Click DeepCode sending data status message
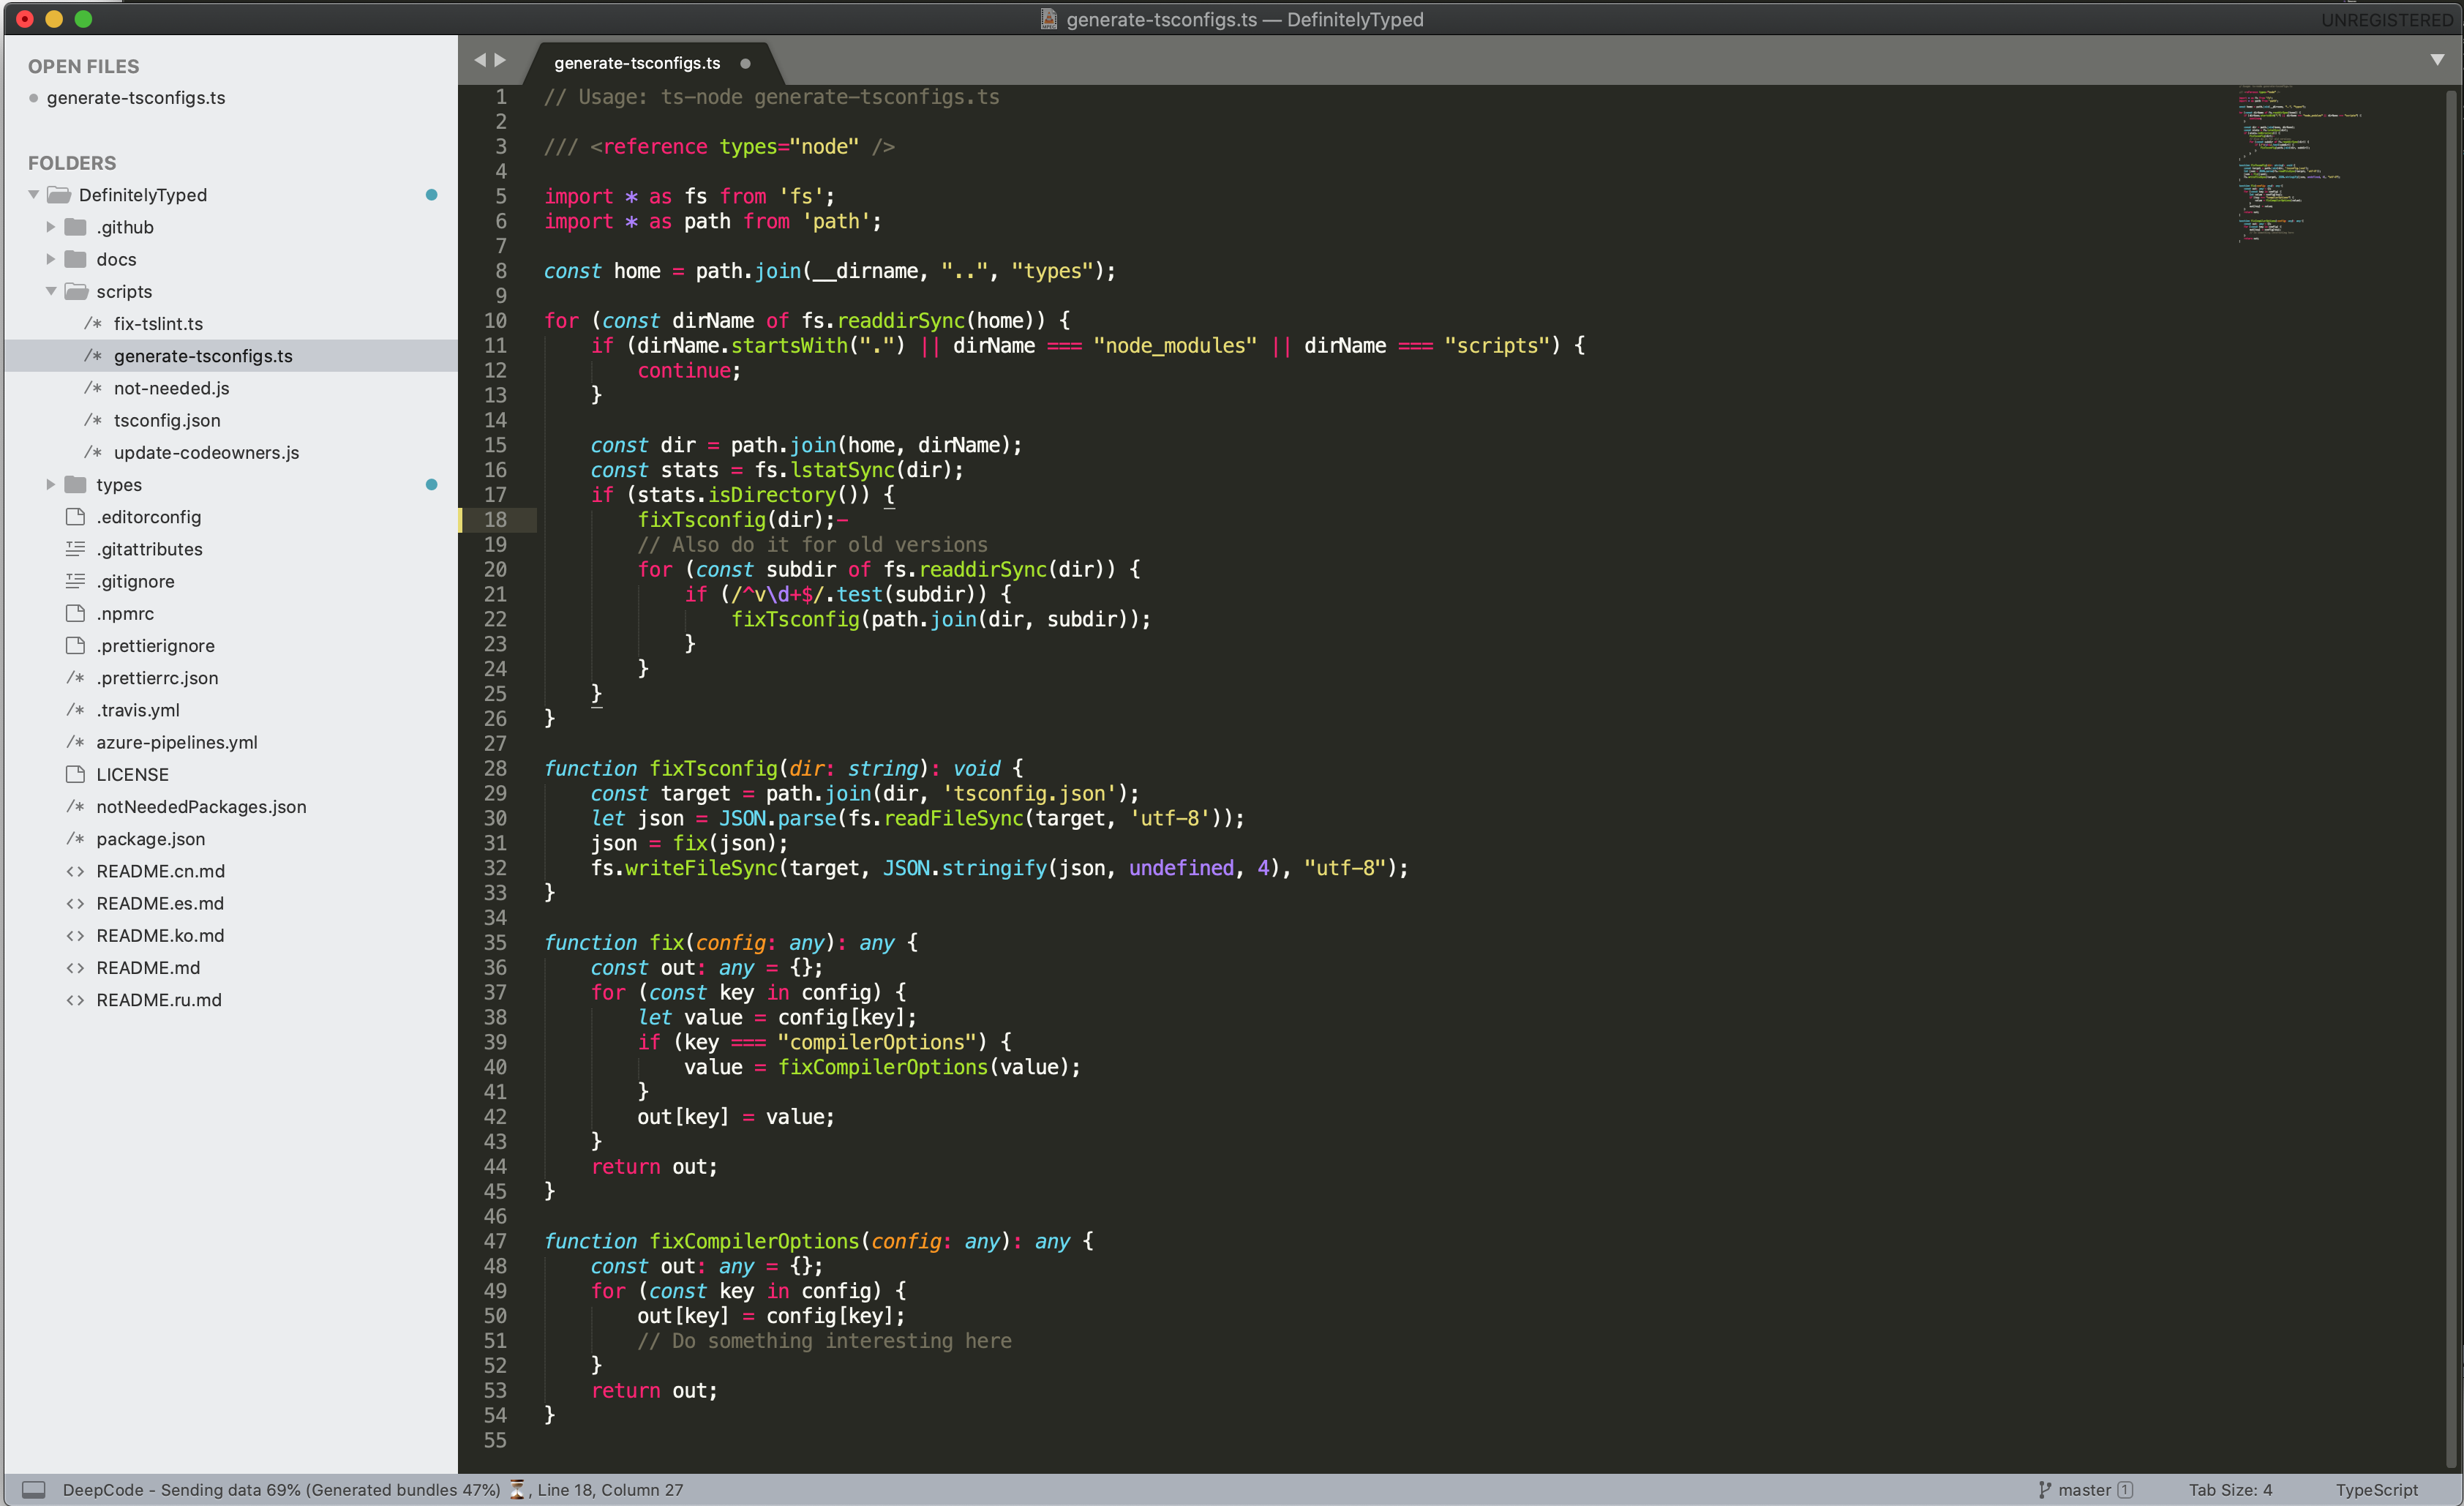2464x1506 pixels. click(x=281, y=1489)
